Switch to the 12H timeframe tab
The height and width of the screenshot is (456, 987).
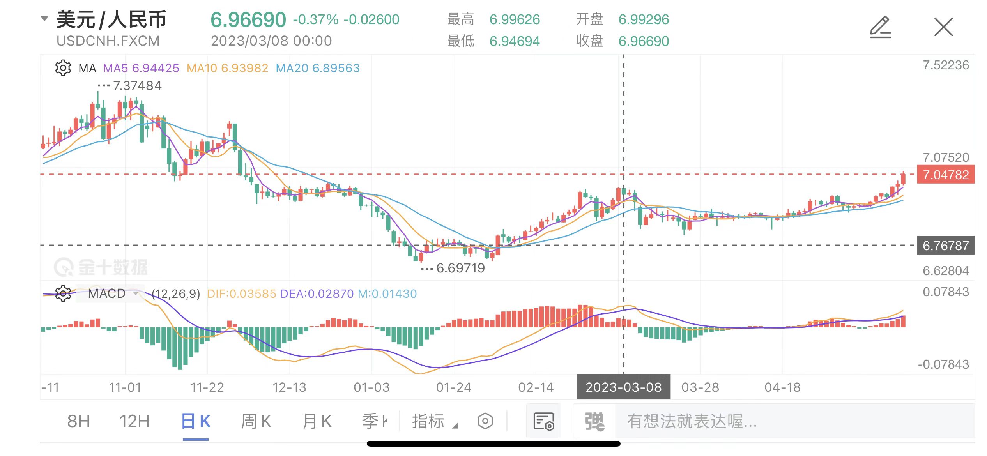[134, 421]
